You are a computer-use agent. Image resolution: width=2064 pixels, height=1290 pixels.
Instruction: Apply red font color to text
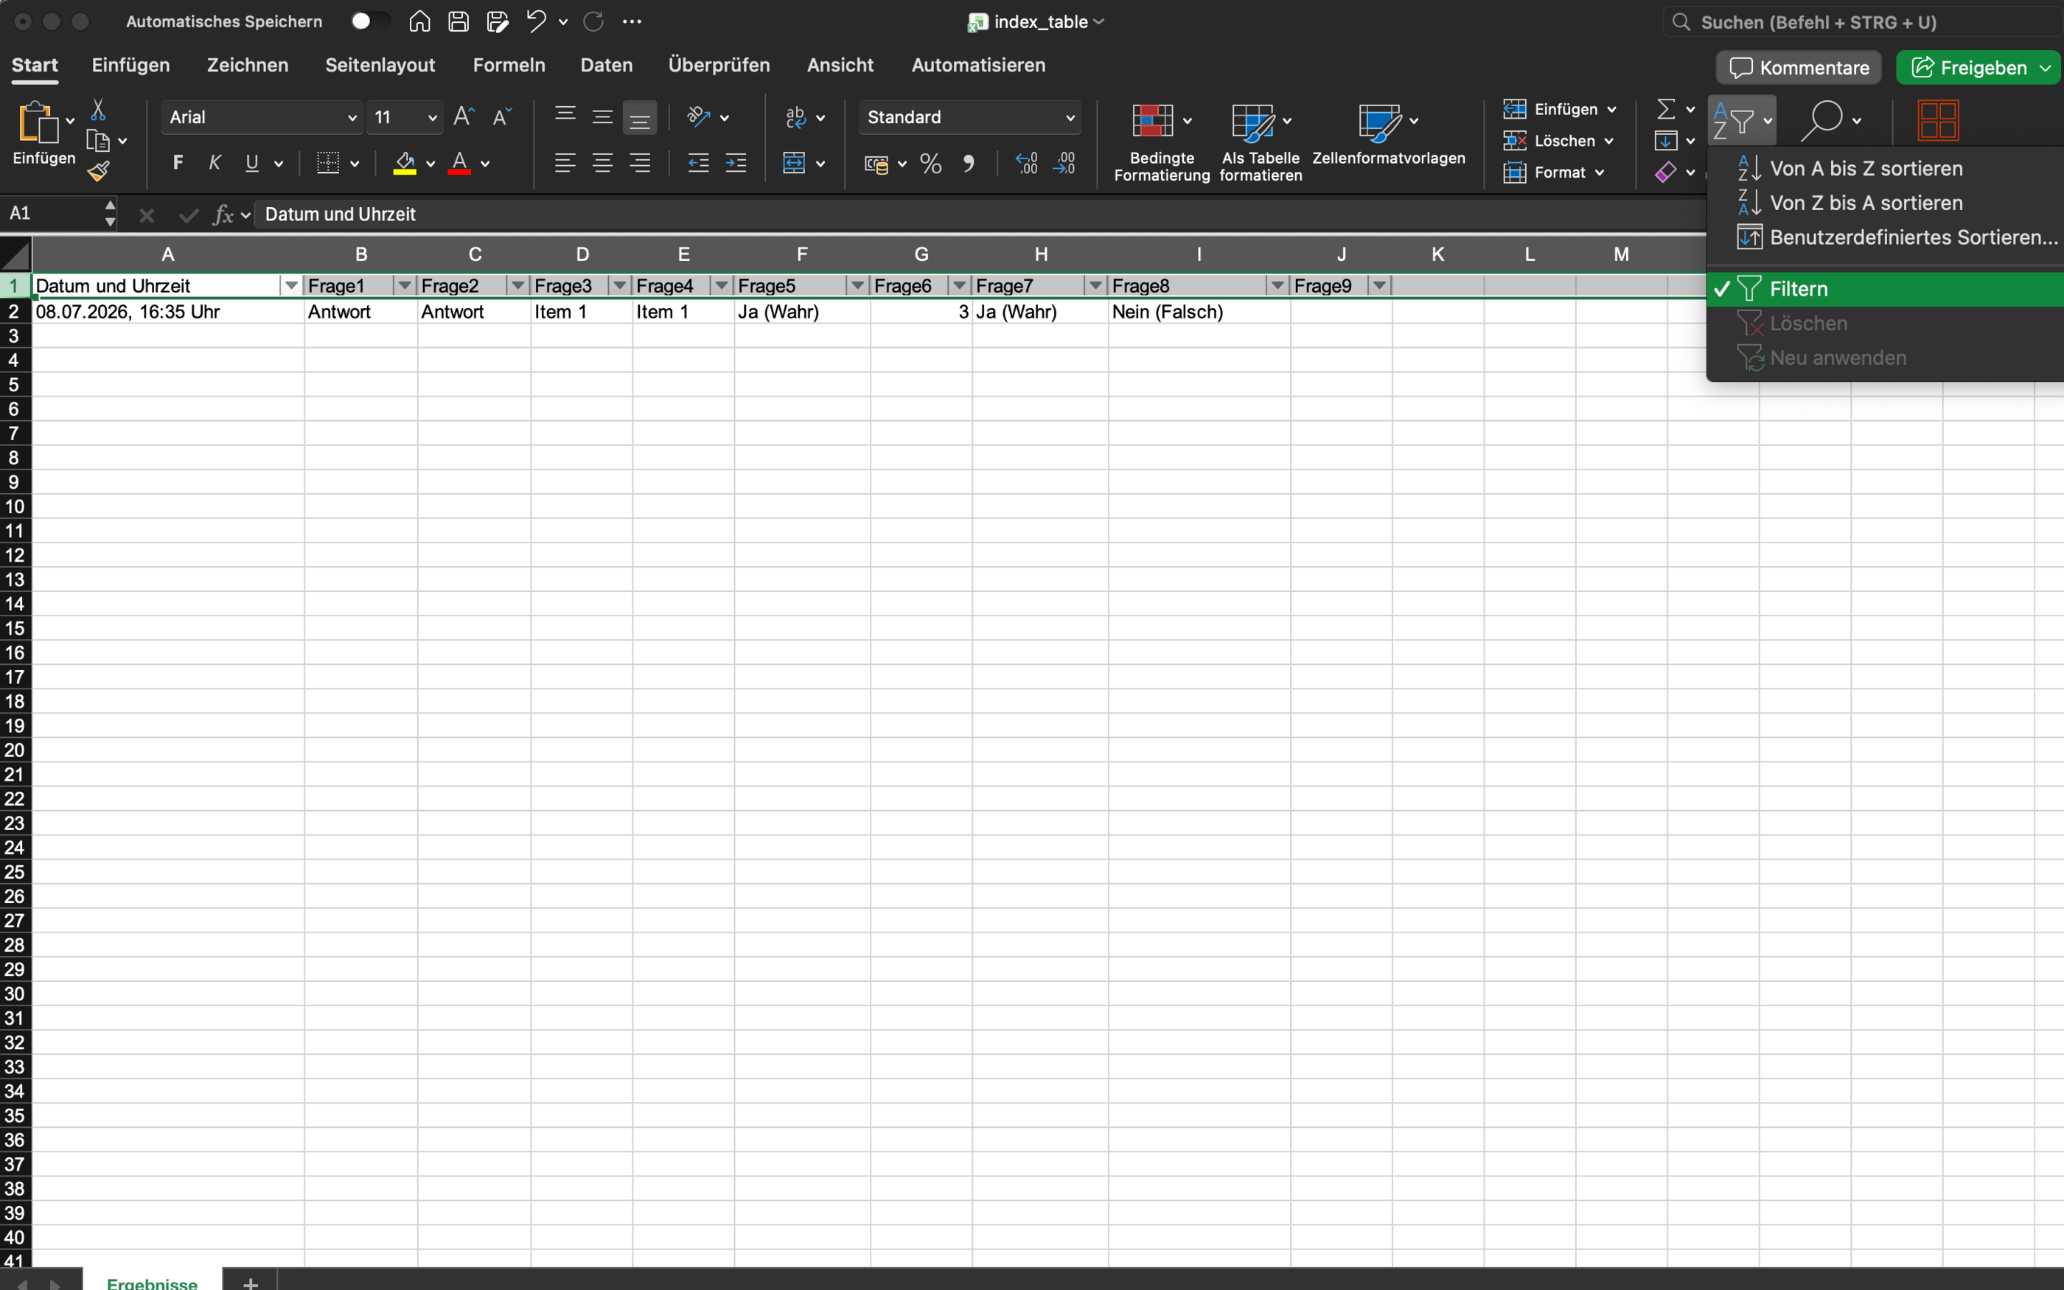point(460,163)
